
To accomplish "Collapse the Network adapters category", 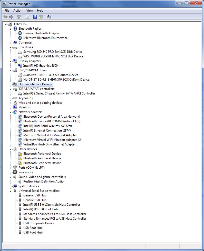I will (x=11, y=112).
